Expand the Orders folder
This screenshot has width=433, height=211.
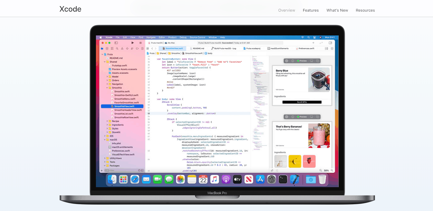pos(107,80)
